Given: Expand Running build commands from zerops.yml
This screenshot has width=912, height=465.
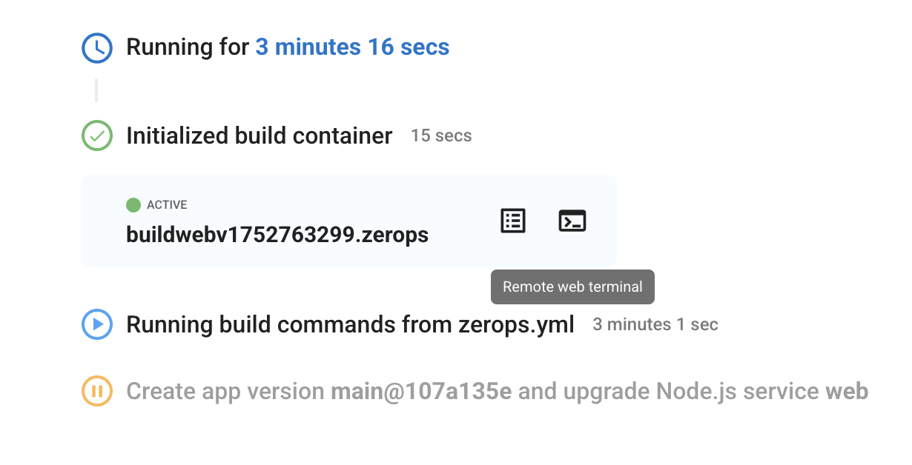Looking at the screenshot, I should tap(350, 324).
